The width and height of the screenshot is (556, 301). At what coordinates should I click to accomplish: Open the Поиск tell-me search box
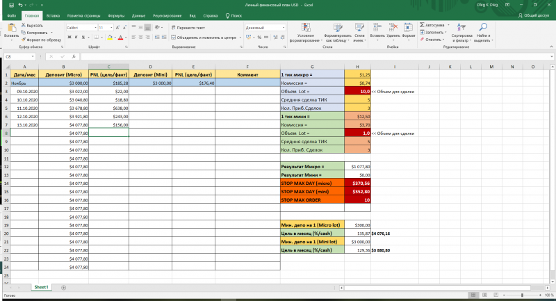tap(234, 15)
